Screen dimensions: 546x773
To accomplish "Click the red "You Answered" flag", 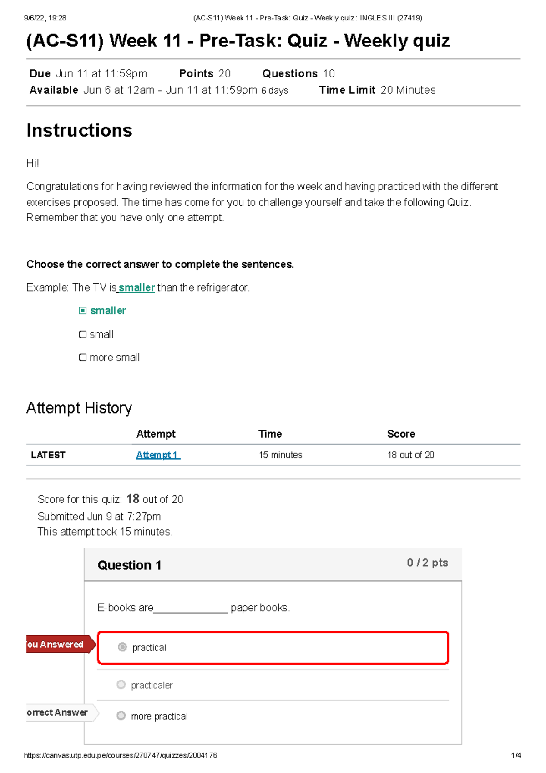I will click(x=58, y=644).
